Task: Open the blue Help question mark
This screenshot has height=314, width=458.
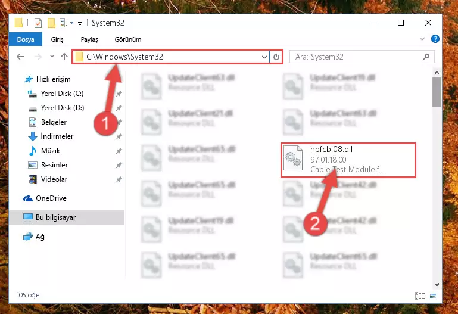Action: click(x=435, y=39)
